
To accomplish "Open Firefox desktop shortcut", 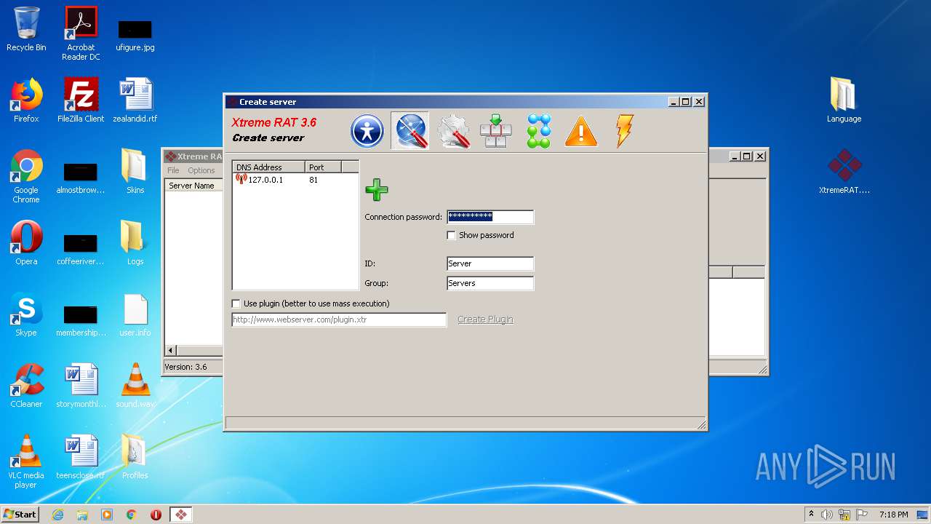I will coord(26,100).
